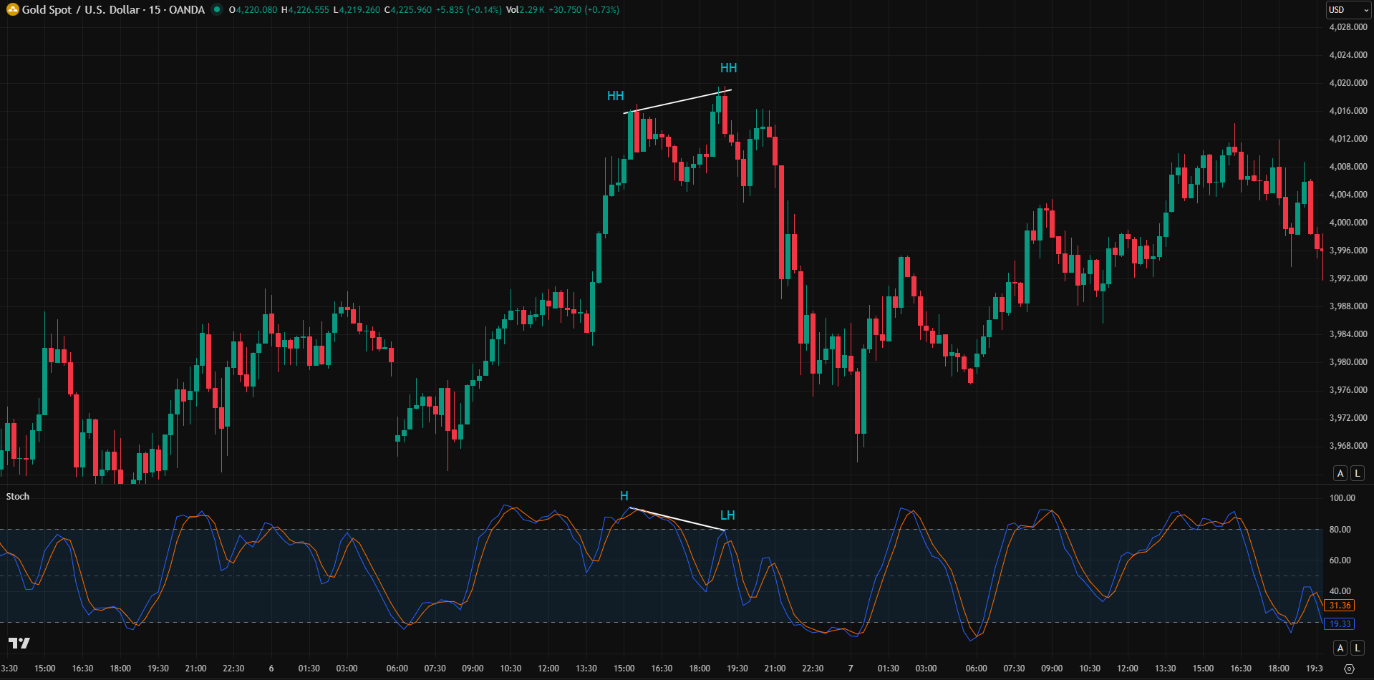The width and height of the screenshot is (1374, 680).
Task: Click the Stoch indicator label
Action: click(x=18, y=496)
